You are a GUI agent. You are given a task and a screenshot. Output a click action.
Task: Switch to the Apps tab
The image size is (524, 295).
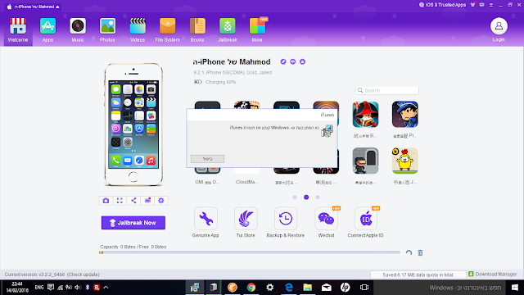[47, 30]
